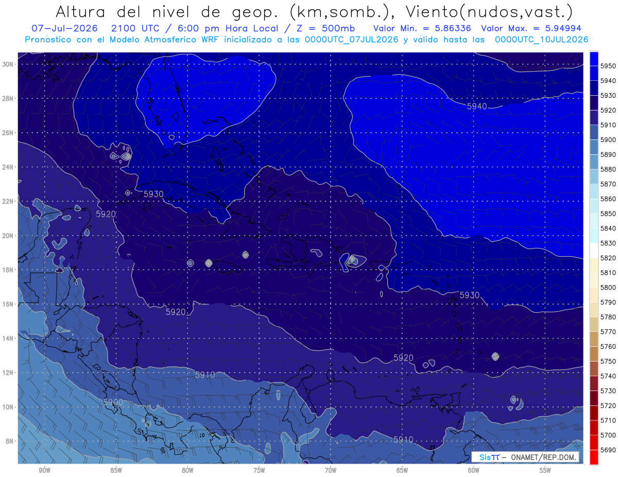Screen dimensions: 618x477
Task: Click the 5930 contour label near Cuba
Action: [x=153, y=194]
